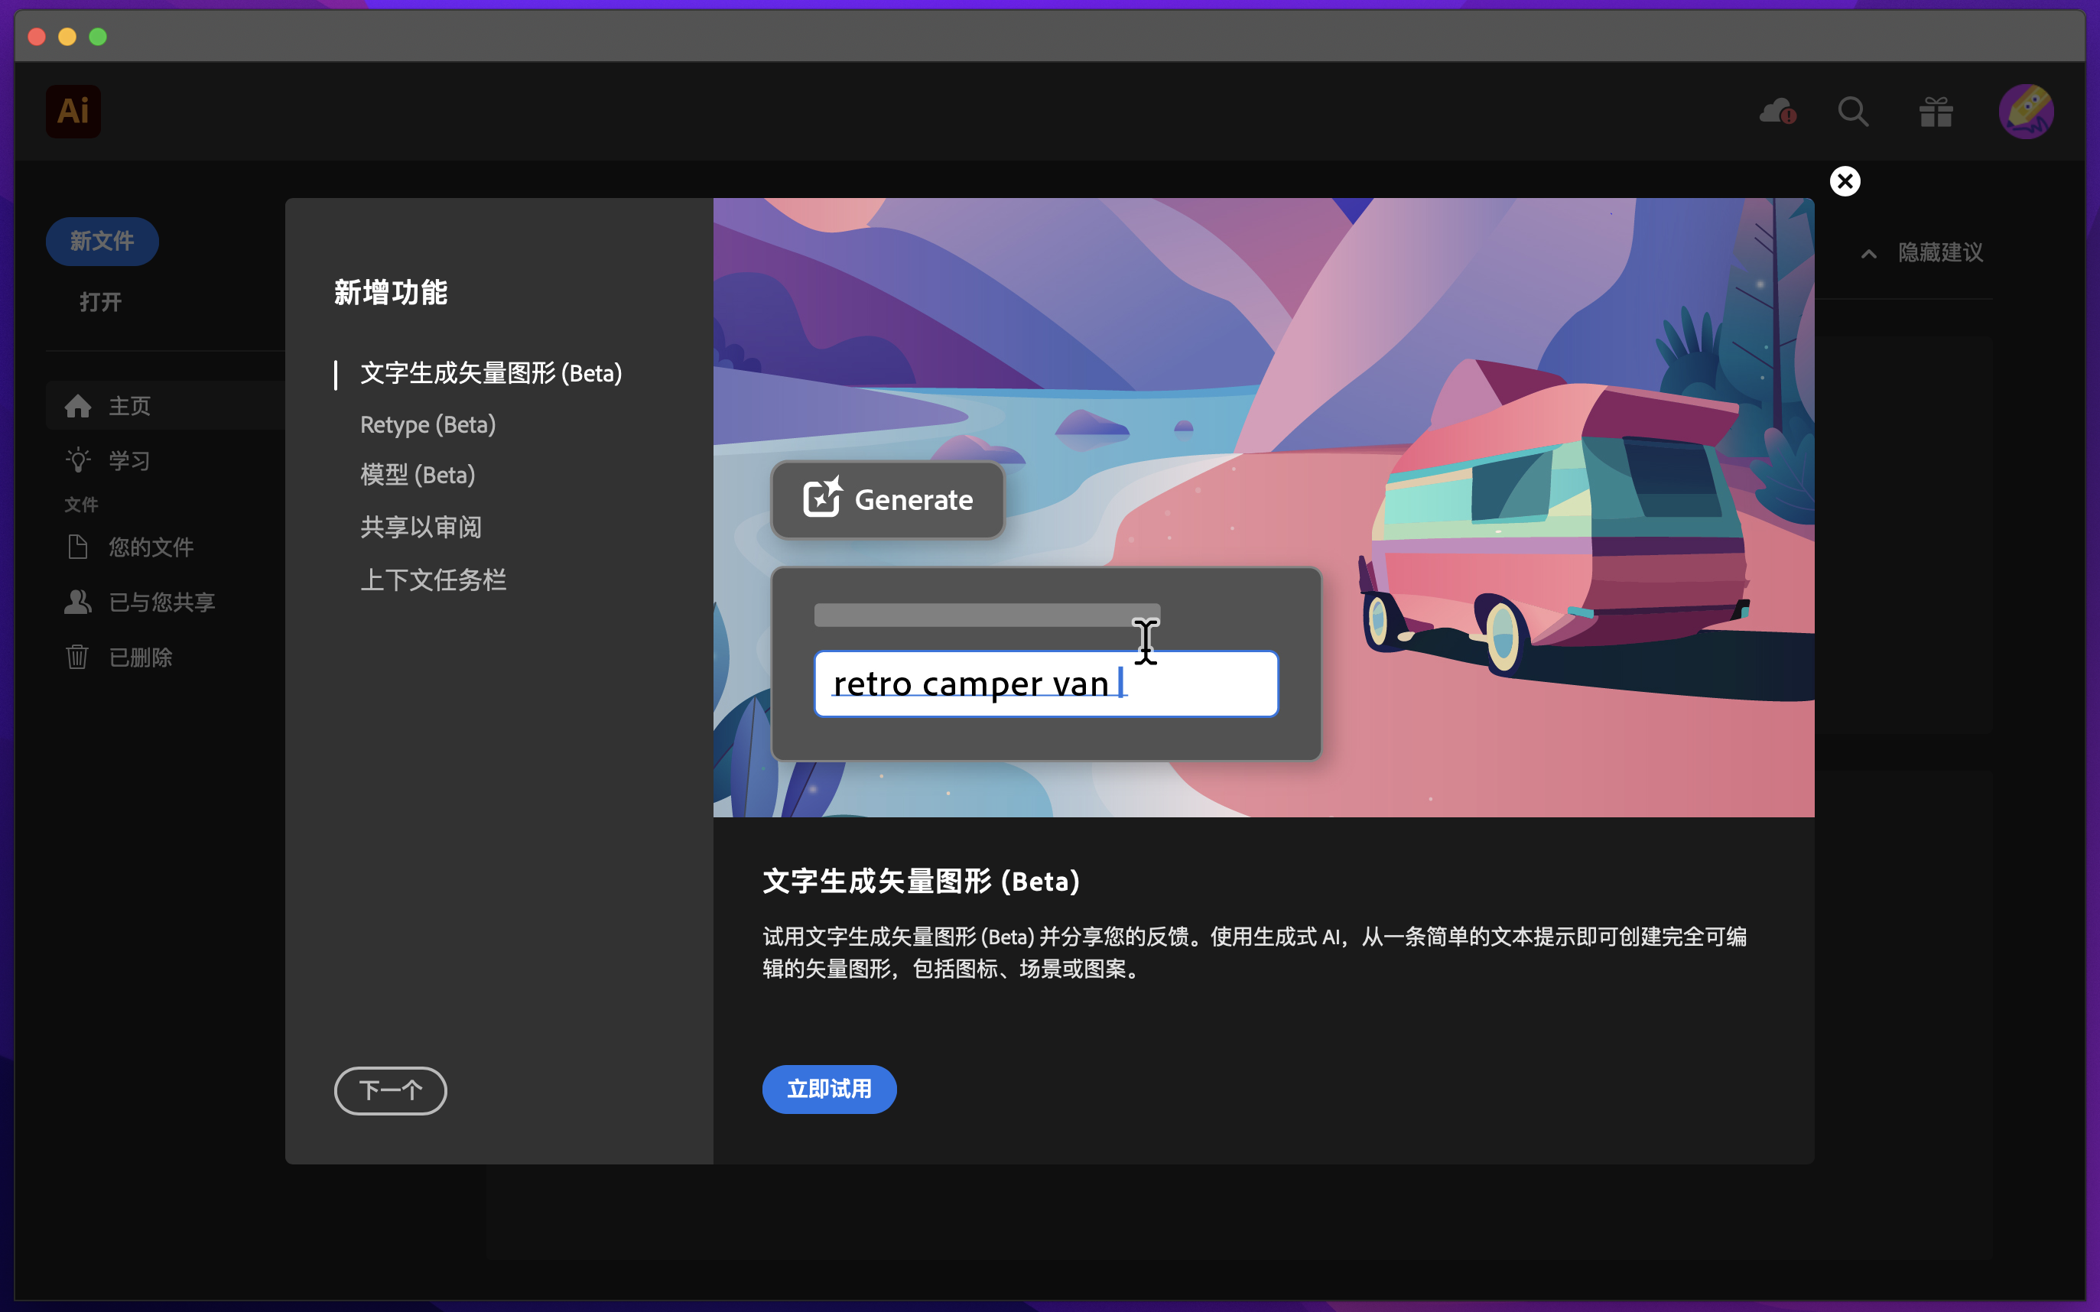Screen dimensions: 2100x1312
Task: Click the 立即试用 button
Action: click(x=829, y=1089)
